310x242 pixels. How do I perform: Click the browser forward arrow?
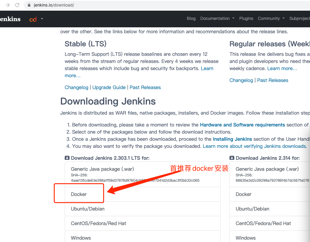tap(8, 5)
